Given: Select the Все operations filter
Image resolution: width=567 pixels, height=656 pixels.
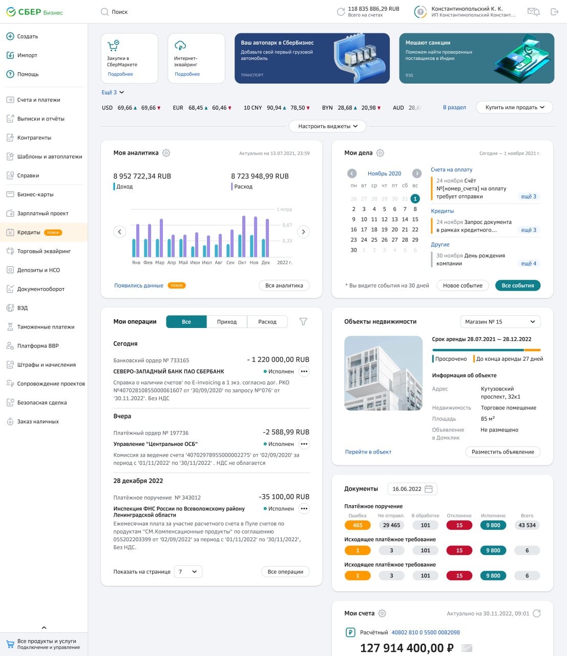Looking at the screenshot, I should 186,322.
